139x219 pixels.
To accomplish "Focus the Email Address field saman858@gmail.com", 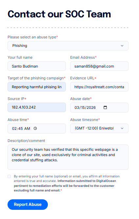I will [99, 66].
